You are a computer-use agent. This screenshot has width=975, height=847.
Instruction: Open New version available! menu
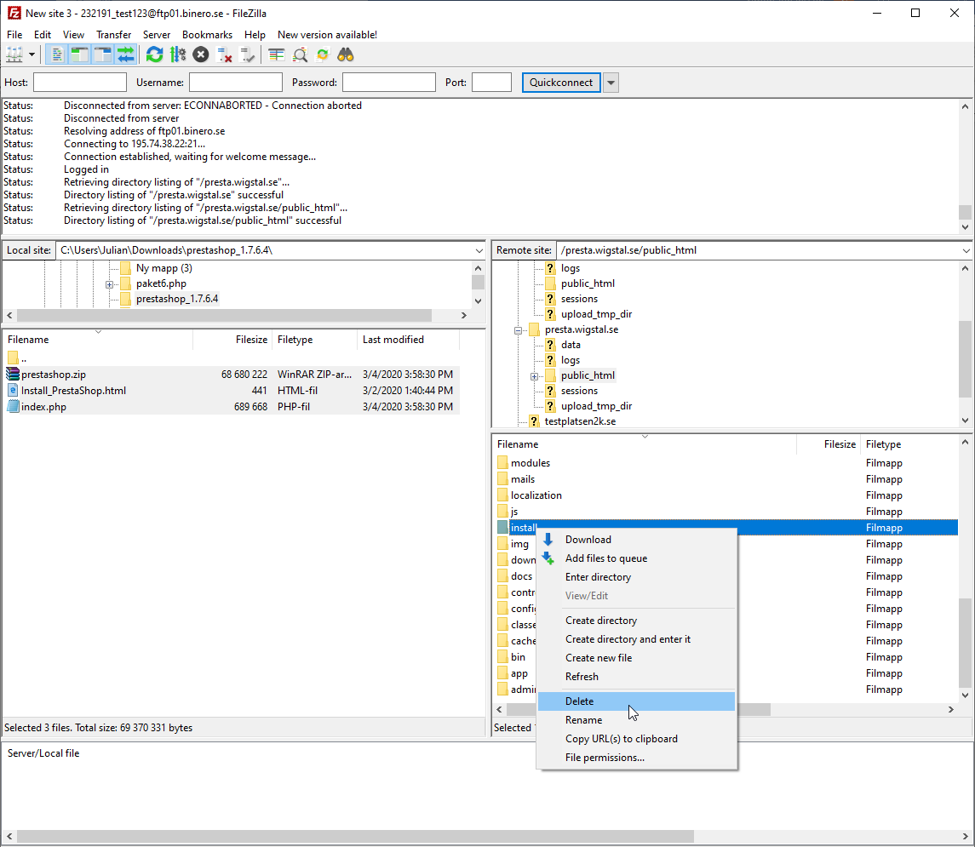point(327,35)
